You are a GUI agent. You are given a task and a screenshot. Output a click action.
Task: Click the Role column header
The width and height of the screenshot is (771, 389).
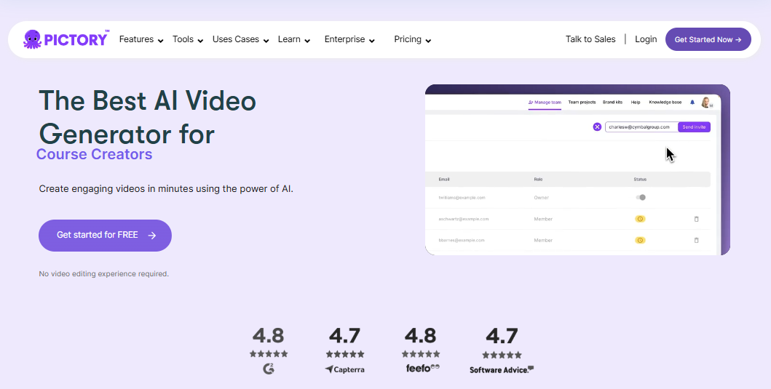coord(538,180)
